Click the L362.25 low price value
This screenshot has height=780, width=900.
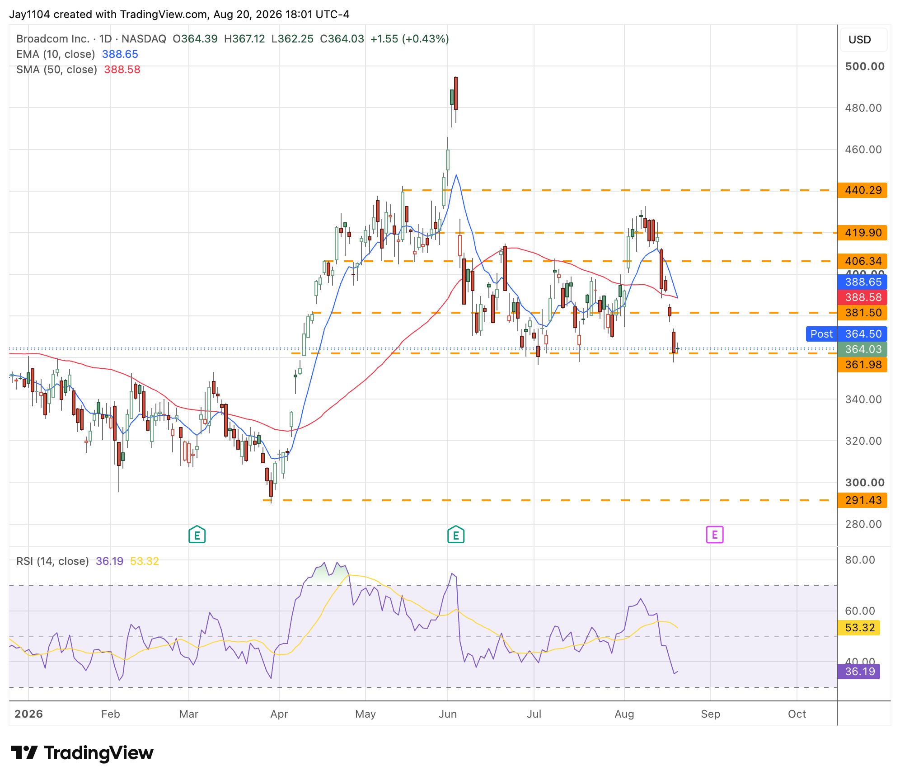tap(292, 39)
